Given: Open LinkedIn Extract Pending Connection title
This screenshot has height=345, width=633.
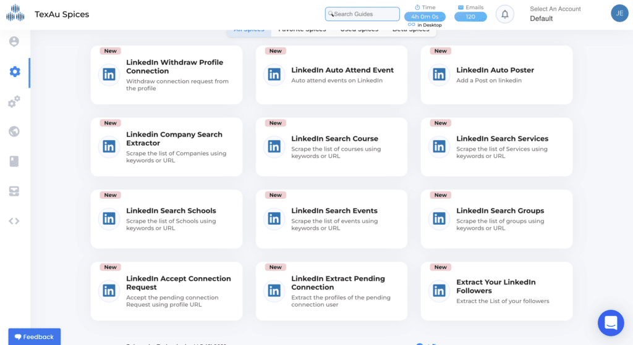Looking at the screenshot, I should tap(338, 283).
